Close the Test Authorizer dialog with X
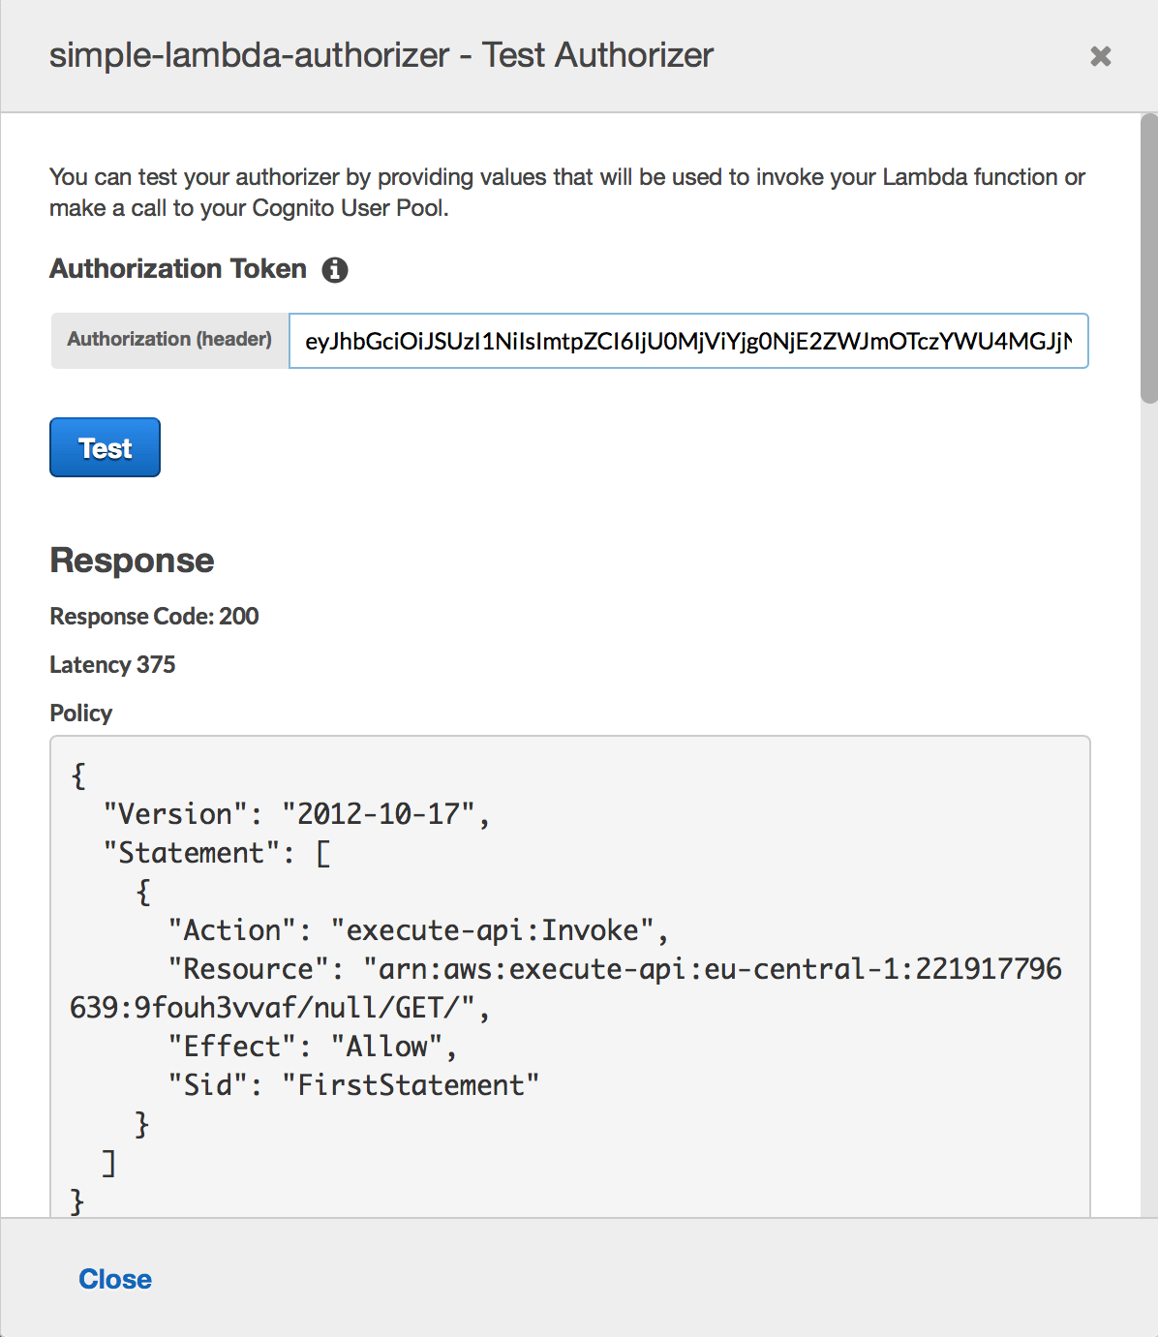Viewport: 1158px width, 1337px height. click(1100, 56)
